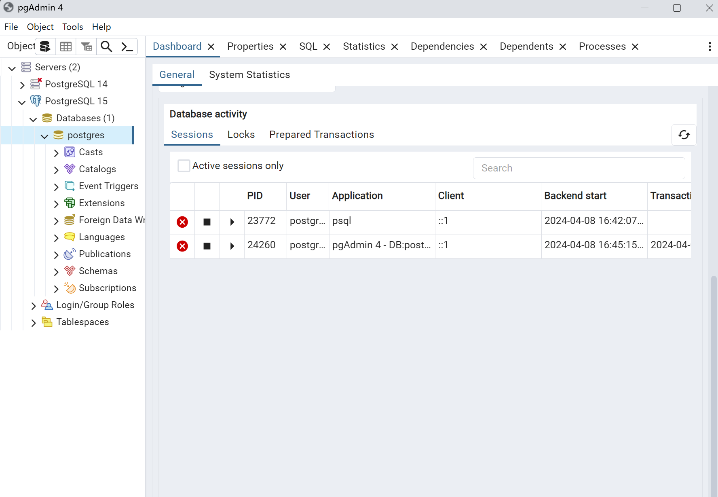
Task: Click the refresh icon in Database activity
Action: (x=684, y=135)
